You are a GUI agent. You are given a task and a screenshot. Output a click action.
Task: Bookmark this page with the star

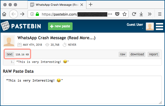coord(125,14)
